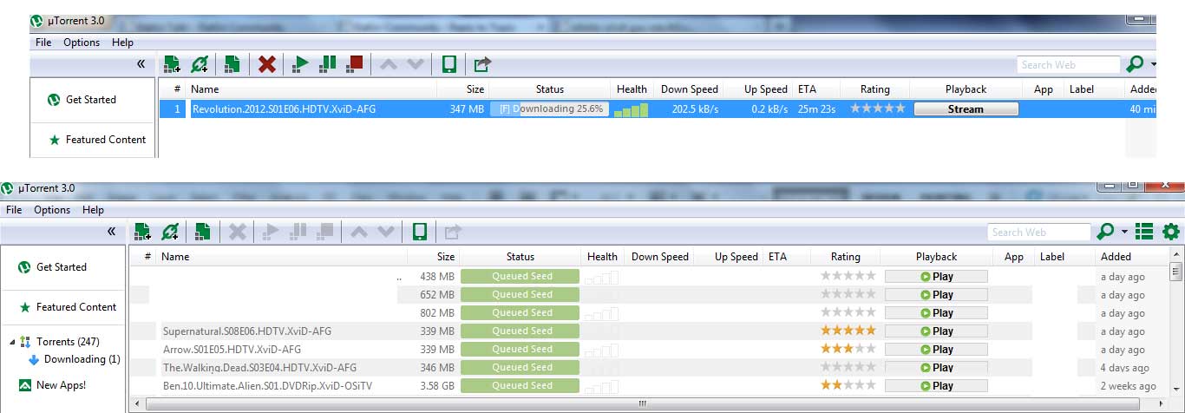The width and height of the screenshot is (1185, 413).
Task: Click Play for The.Walking.Dead.S03E04 torrent
Action: coord(936,368)
